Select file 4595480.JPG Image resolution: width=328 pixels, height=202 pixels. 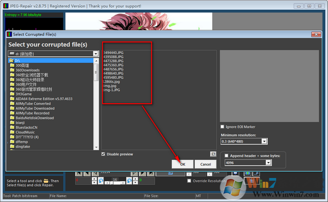pos(113,78)
